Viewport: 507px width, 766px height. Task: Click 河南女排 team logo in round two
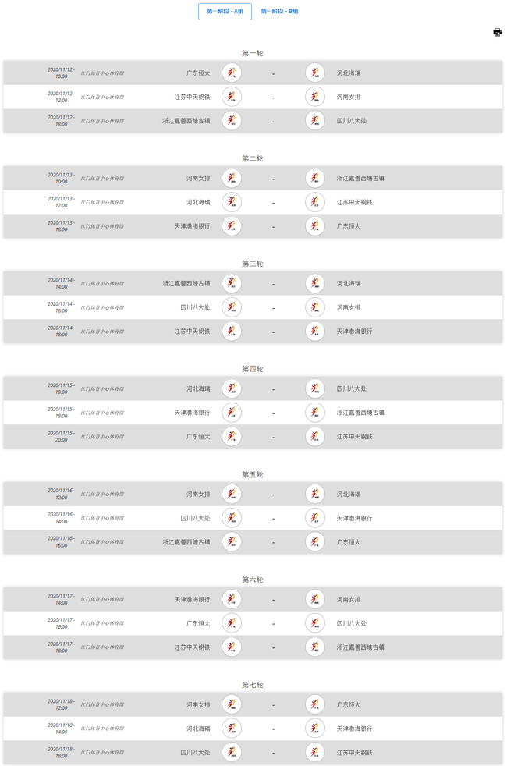coord(231,177)
